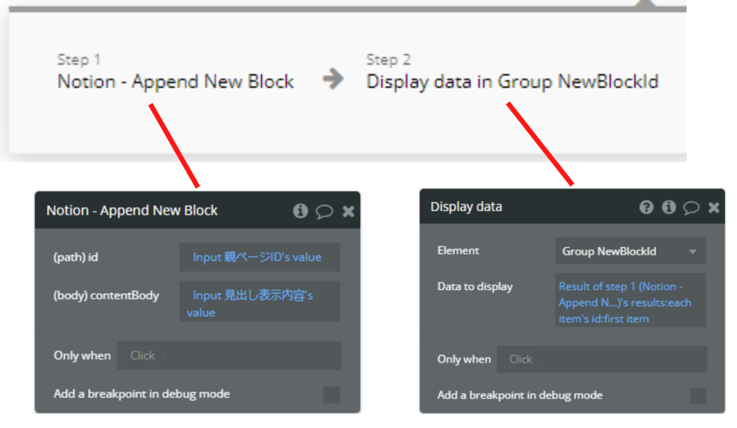
Task: Select Step 1 Notion - Append New Block
Action: 176,74
